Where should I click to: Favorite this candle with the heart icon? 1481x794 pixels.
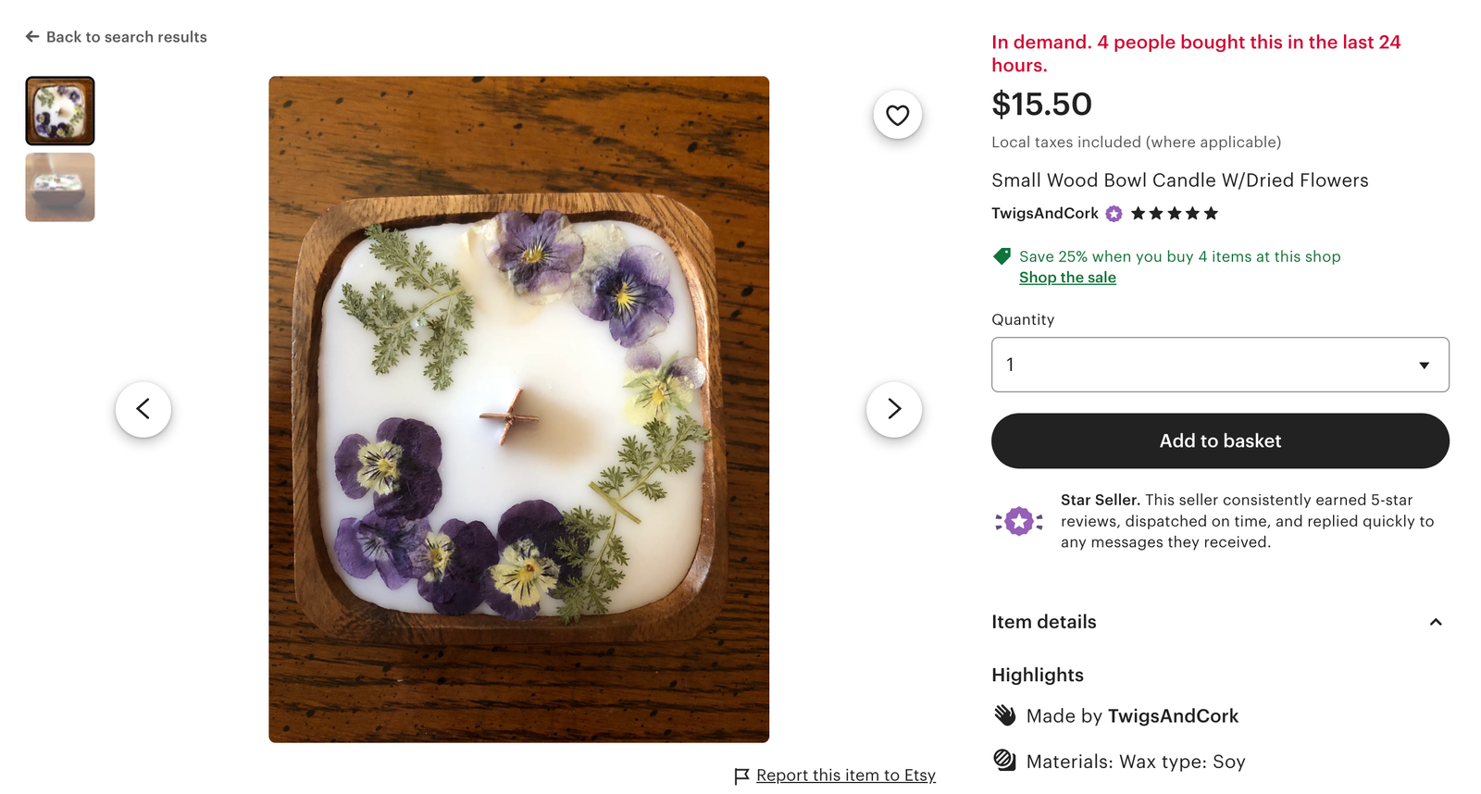click(895, 115)
